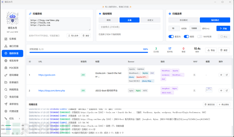Image resolution: width=234 pixels, height=137 pixels.
Task: Select the 自定义 fingerprint rule tab
Action: pos(151,20)
